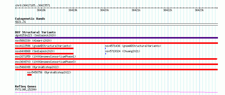Click the 36419k ruler tick label
Viewport: 225px width, 95px height.
pyautogui.click(x=73, y=10)
